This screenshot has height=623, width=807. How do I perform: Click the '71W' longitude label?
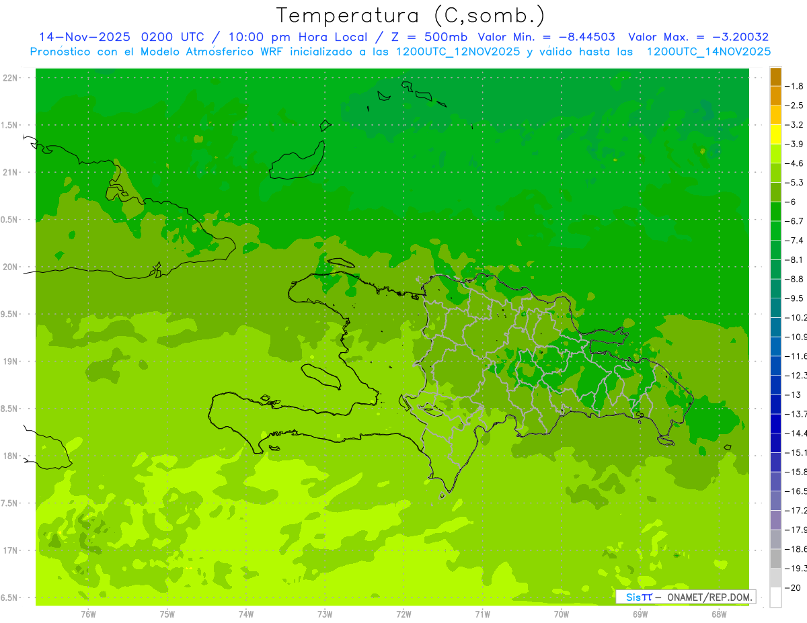(482, 614)
